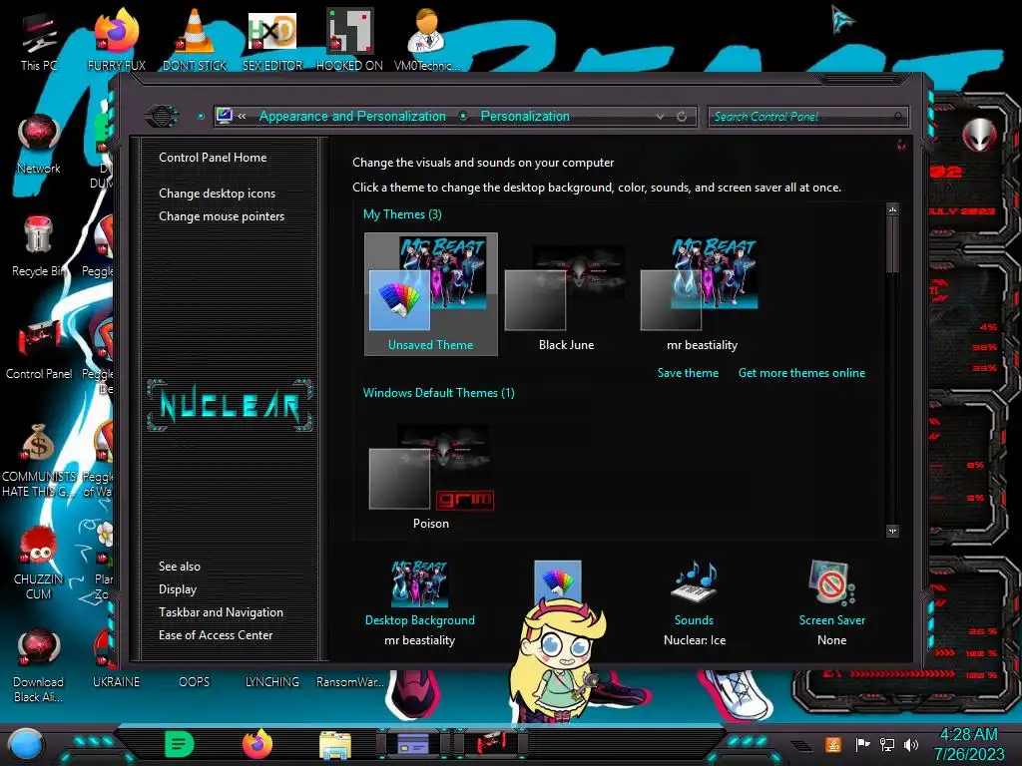Click the Alienware head gadget icon
1022x766 pixels.
(978, 135)
